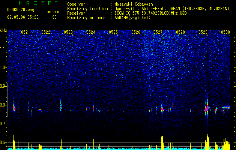The image size is (236, 150).
Task: Click the HROFFT title text
Action: (x=38, y=3)
